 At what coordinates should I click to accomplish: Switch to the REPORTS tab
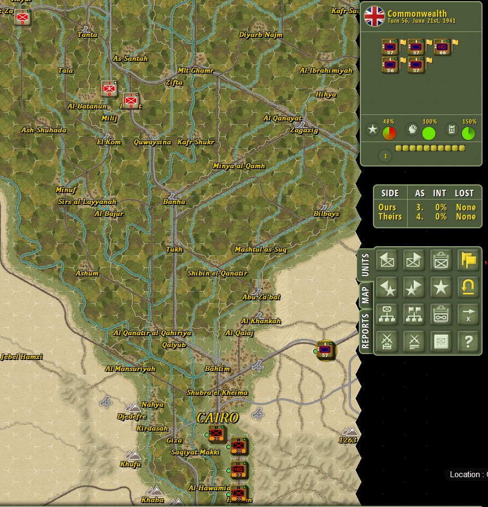click(365, 331)
